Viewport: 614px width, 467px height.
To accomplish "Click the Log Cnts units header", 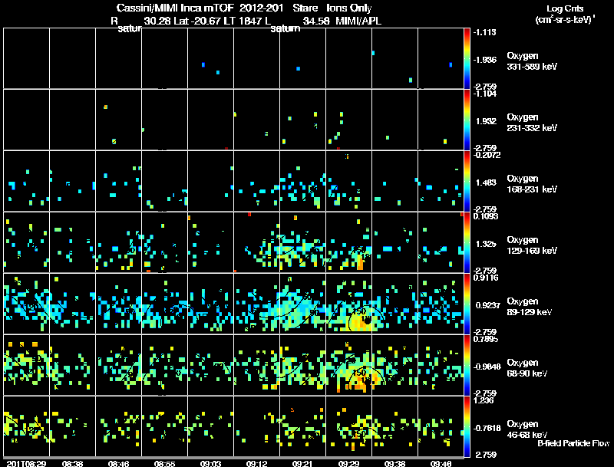I will tap(565, 14).
